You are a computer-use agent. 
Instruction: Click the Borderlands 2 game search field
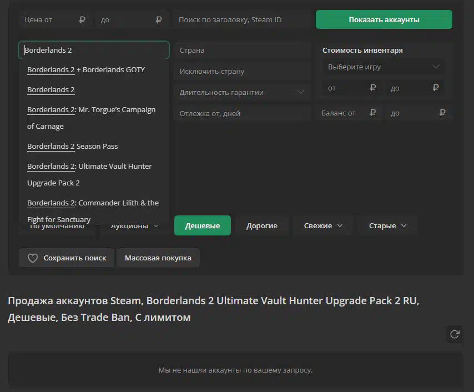(x=94, y=50)
